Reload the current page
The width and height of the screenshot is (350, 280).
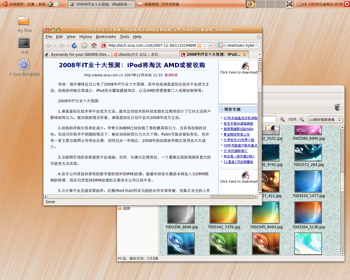[74, 45]
